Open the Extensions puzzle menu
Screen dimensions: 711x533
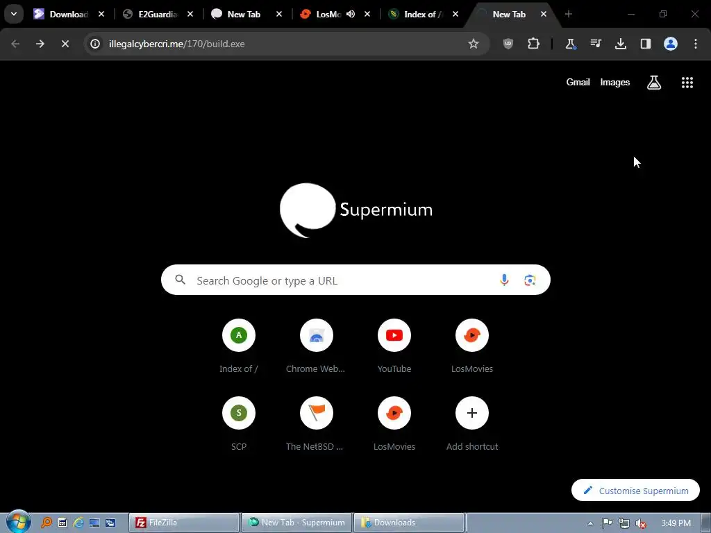click(x=534, y=44)
